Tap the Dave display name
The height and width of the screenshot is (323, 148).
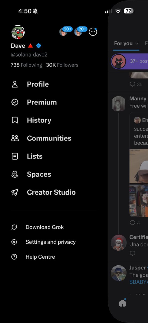18,46
